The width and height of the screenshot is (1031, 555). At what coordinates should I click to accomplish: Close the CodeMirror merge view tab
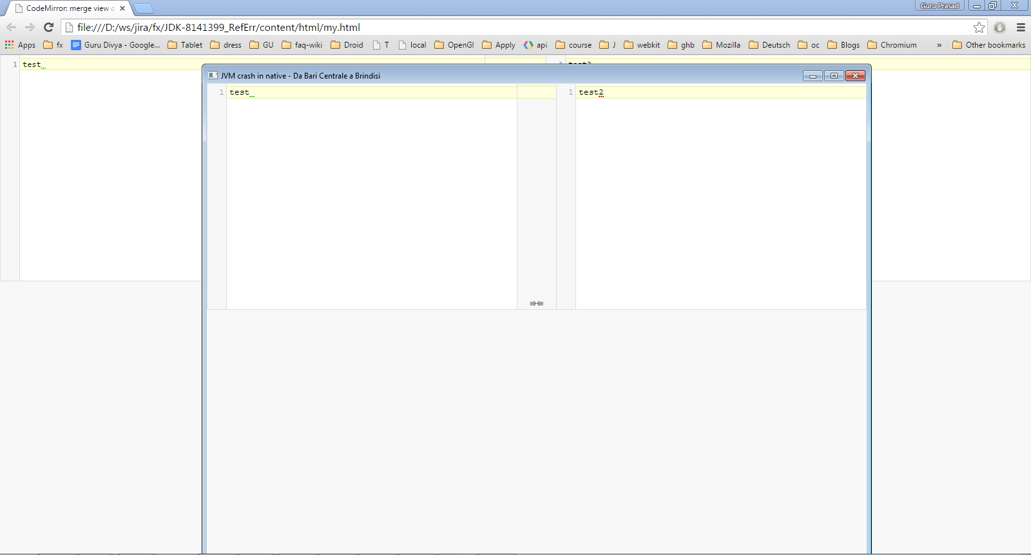pos(122,8)
